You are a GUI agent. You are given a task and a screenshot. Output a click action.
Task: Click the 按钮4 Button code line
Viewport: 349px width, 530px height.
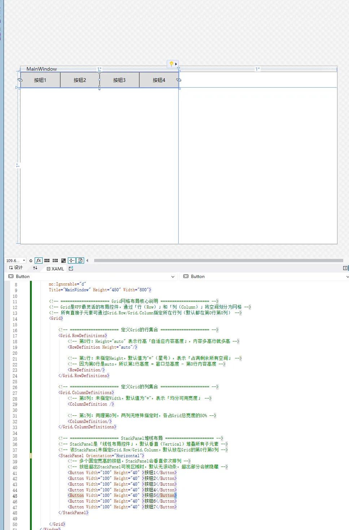122,490
